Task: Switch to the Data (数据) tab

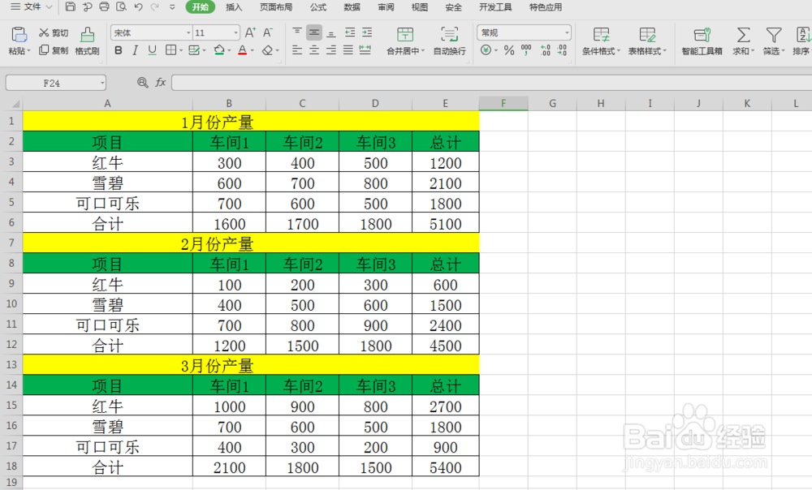Action: (x=352, y=7)
